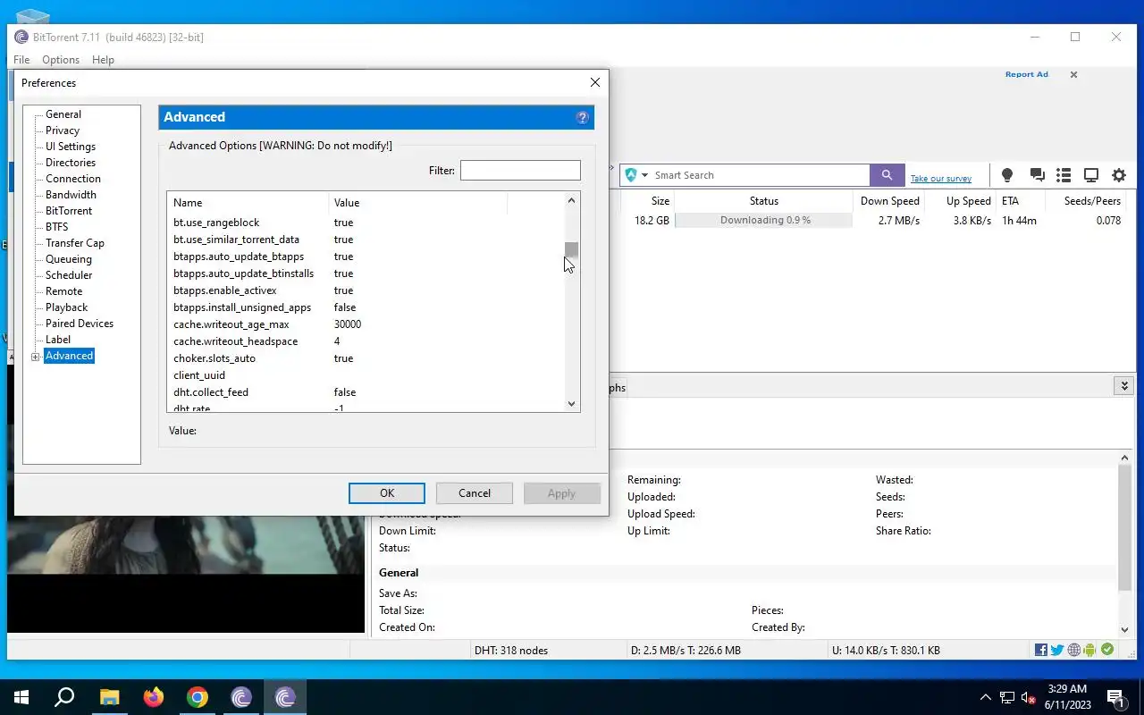Click the lightbulb icon in the BitTorrent toolbar
Screen dimensions: 1144x715
pos(1007,175)
